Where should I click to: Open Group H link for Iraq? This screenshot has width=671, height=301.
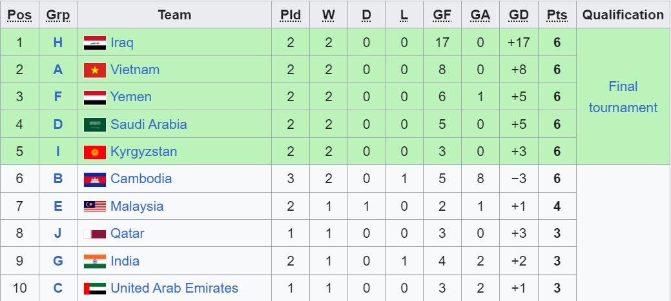tap(58, 43)
